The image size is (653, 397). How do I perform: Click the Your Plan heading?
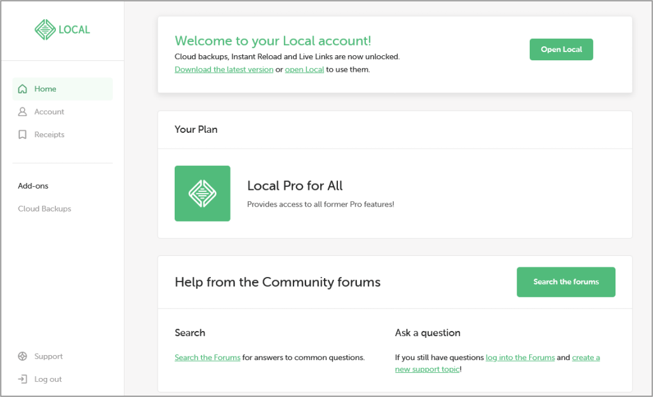[x=196, y=130]
